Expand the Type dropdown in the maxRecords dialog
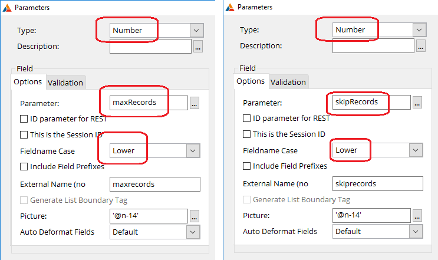This screenshot has height=260, width=438. [x=196, y=30]
